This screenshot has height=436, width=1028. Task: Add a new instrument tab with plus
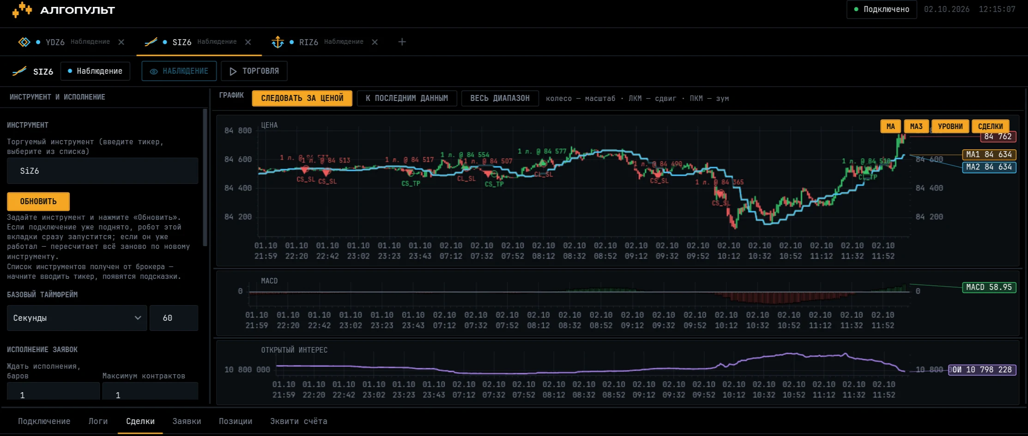coord(402,42)
